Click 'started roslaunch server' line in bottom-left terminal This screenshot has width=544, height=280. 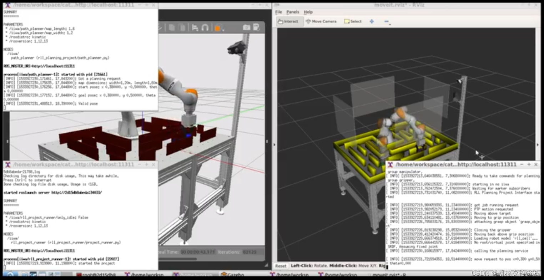(52, 193)
